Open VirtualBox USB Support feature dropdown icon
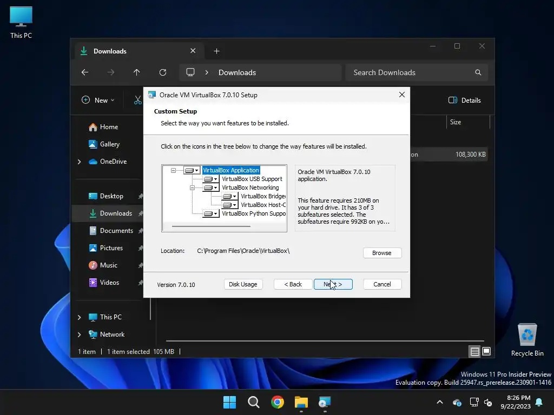 click(211, 179)
